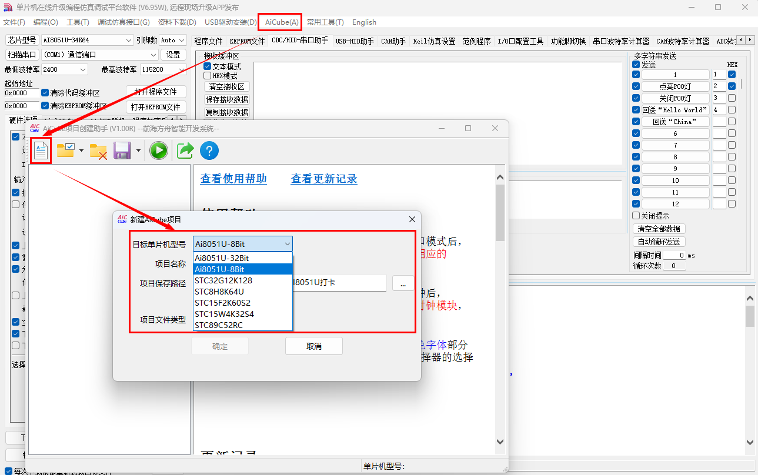Click the purple save floppy disk icon
This screenshot has width=758, height=475.
[122, 151]
